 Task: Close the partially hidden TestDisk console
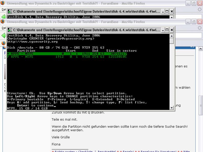172,11
